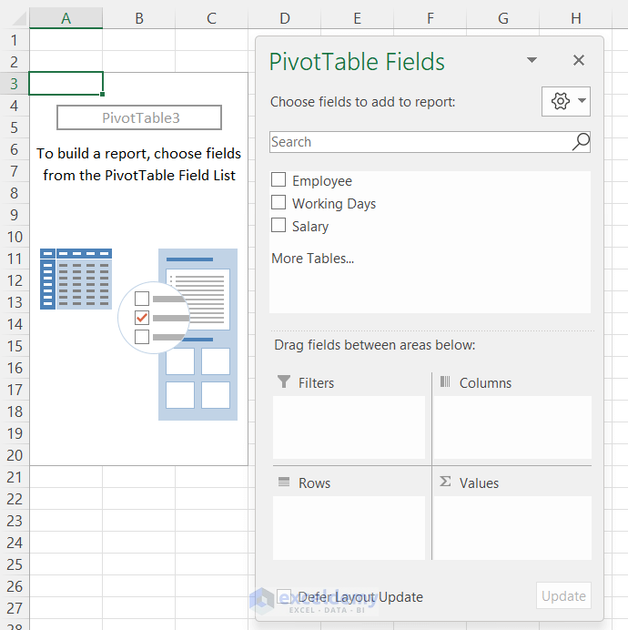Click the Values sigma icon
Viewport: 628px width, 630px height.
pyautogui.click(x=445, y=482)
